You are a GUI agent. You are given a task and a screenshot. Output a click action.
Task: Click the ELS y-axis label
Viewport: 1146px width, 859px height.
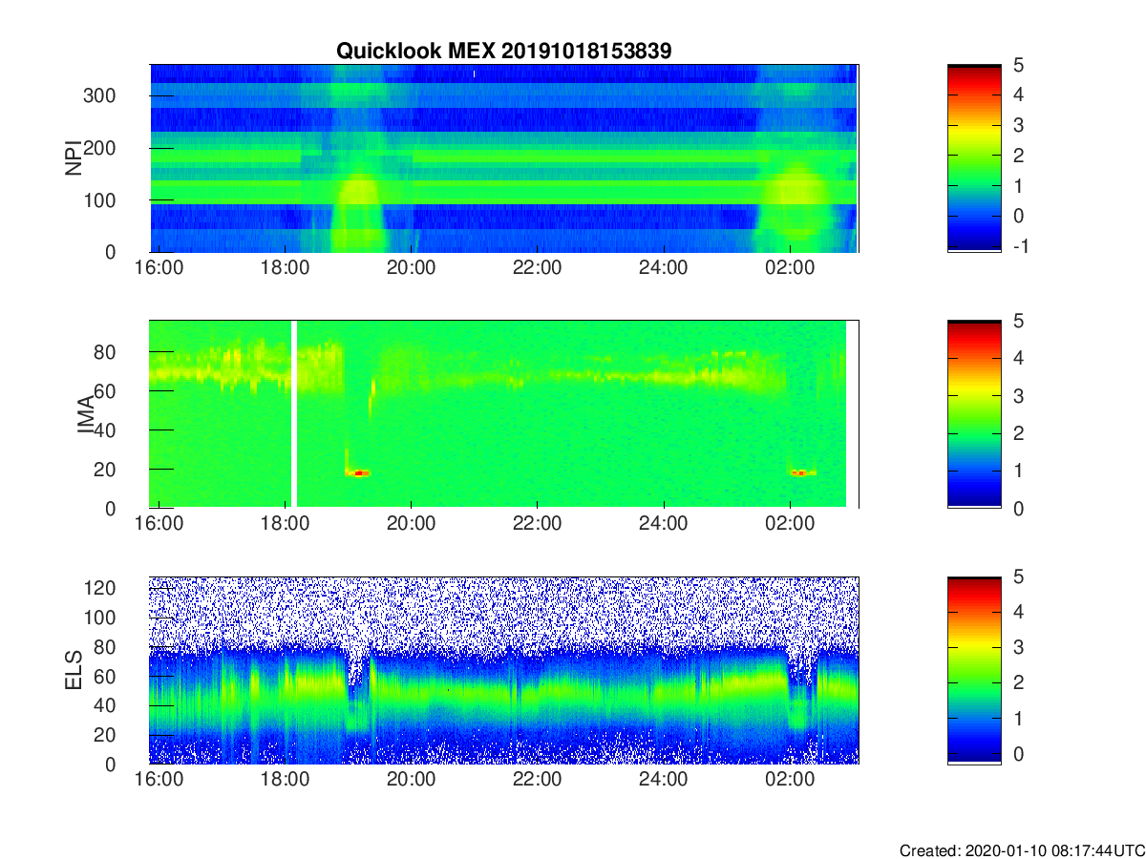coord(74,670)
